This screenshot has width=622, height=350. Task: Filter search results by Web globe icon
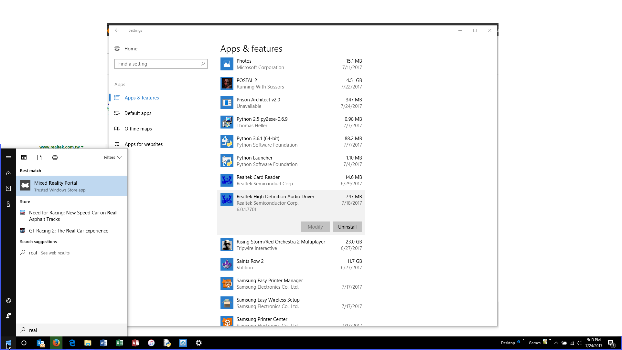[x=55, y=158]
